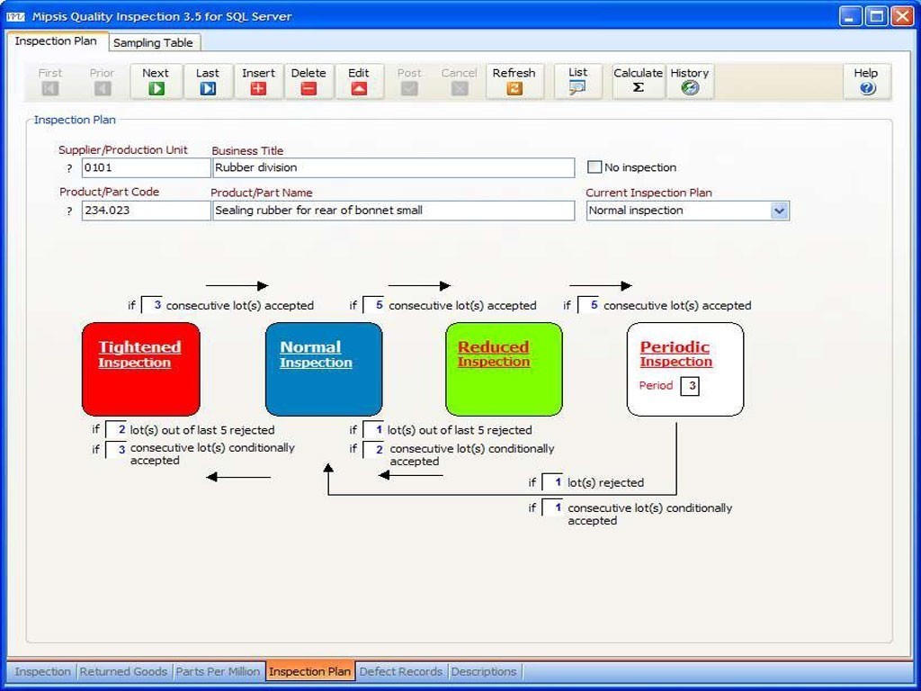
Task: Enable the No inspection checkbox
Action: [595, 167]
